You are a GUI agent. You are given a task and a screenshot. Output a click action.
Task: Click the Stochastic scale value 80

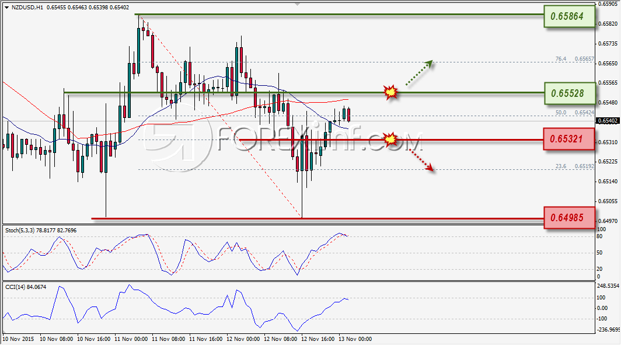[599, 236]
